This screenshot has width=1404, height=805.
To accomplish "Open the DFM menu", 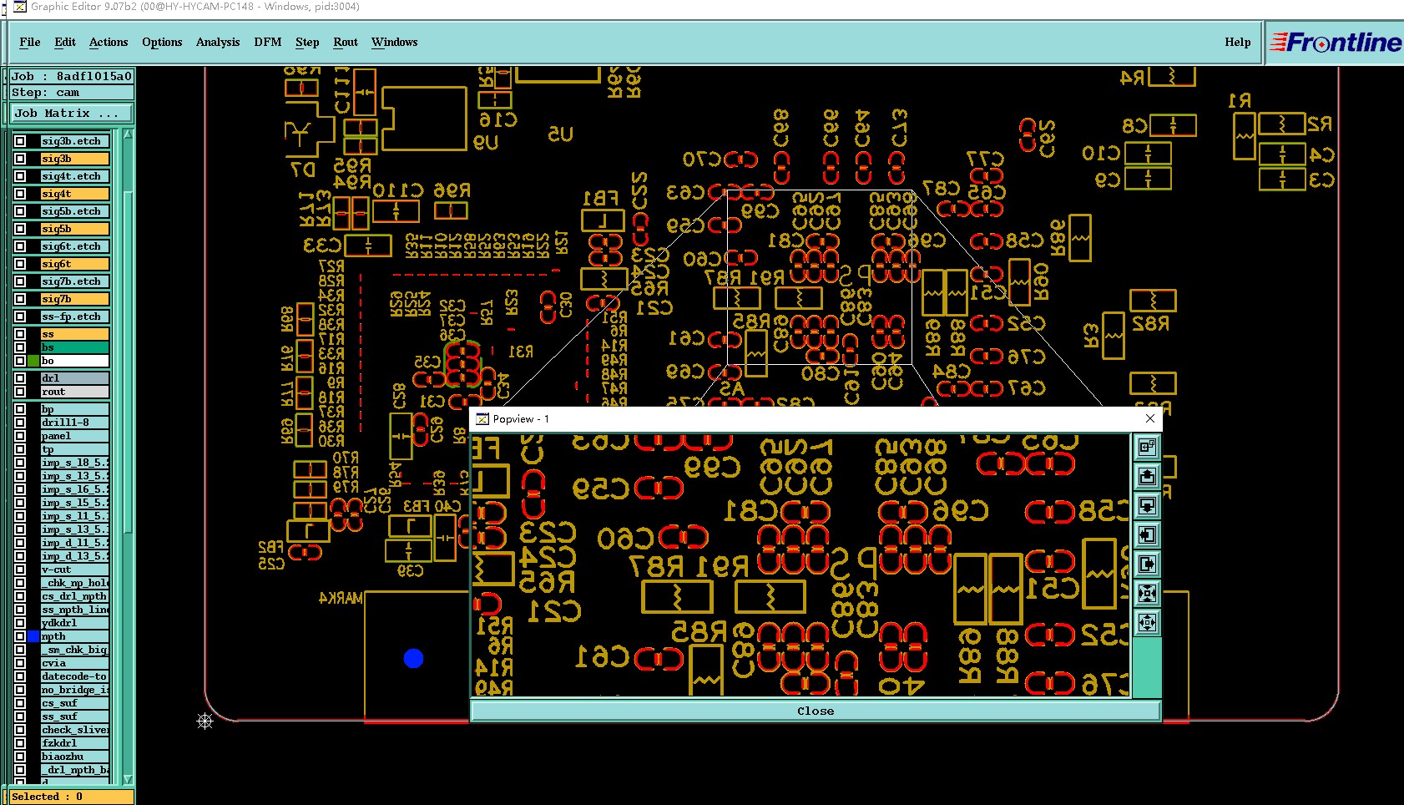I will tap(268, 42).
